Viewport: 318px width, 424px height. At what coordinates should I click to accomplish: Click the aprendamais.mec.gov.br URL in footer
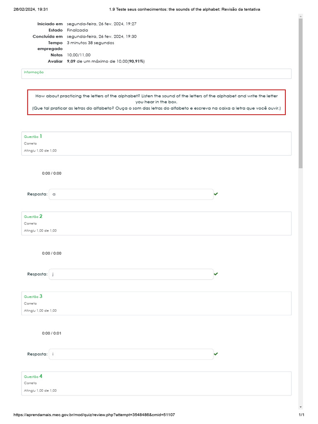pos(94,415)
